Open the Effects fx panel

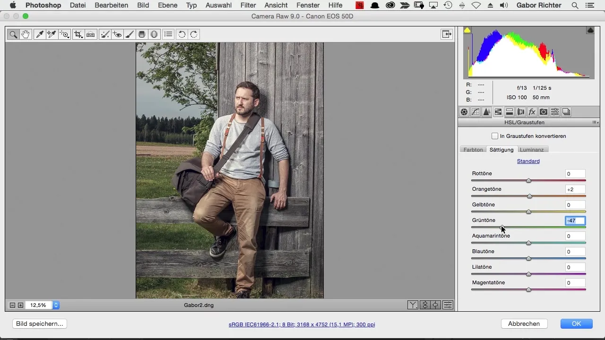click(x=532, y=112)
